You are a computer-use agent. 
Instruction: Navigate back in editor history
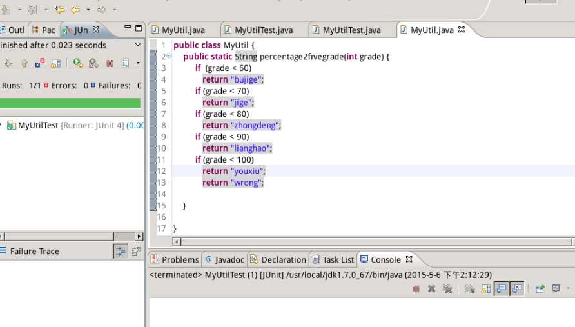coord(75,10)
